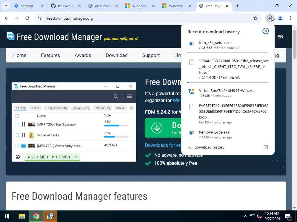Click the .blob download file icon
The image size is (297, 222).
click(191, 107)
